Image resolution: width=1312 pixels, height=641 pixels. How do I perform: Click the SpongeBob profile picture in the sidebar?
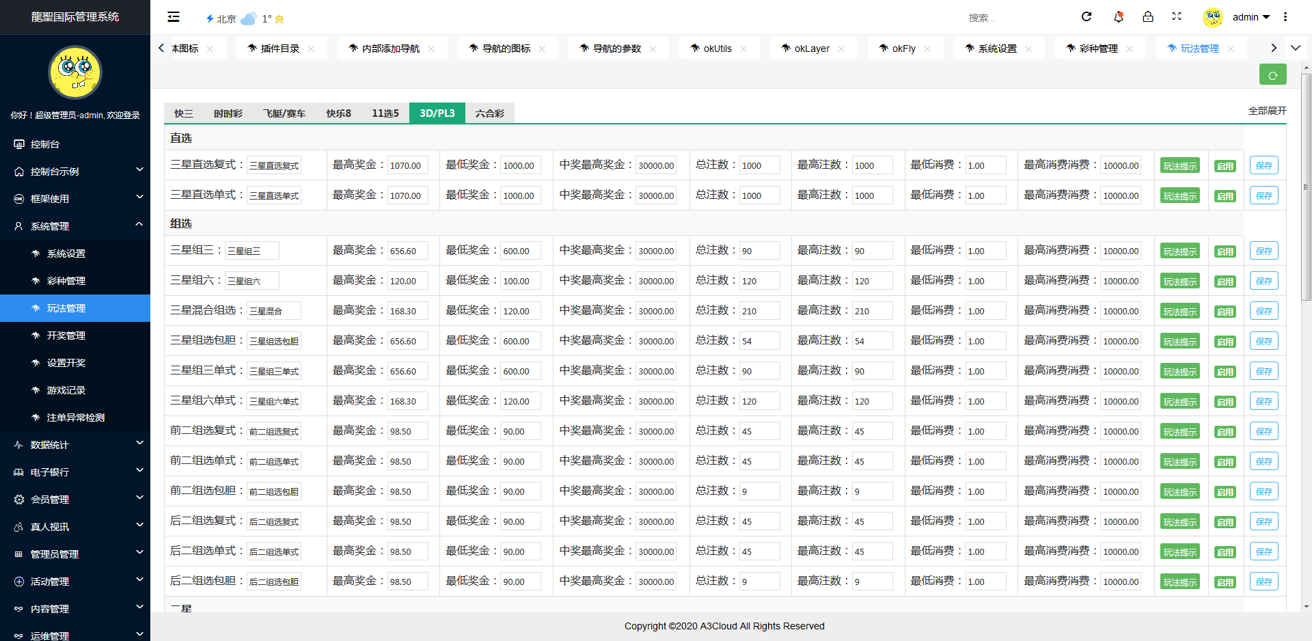[75, 72]
